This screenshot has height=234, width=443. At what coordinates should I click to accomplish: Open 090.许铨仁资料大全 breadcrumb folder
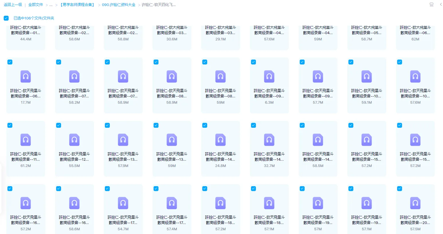pyautogui.click(x=119, y=5)
